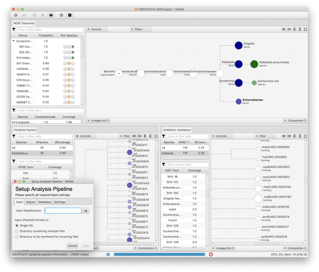Click the Input file/directory text field
319x272 pixels.
pyautogui.click(x=63, y=211)
